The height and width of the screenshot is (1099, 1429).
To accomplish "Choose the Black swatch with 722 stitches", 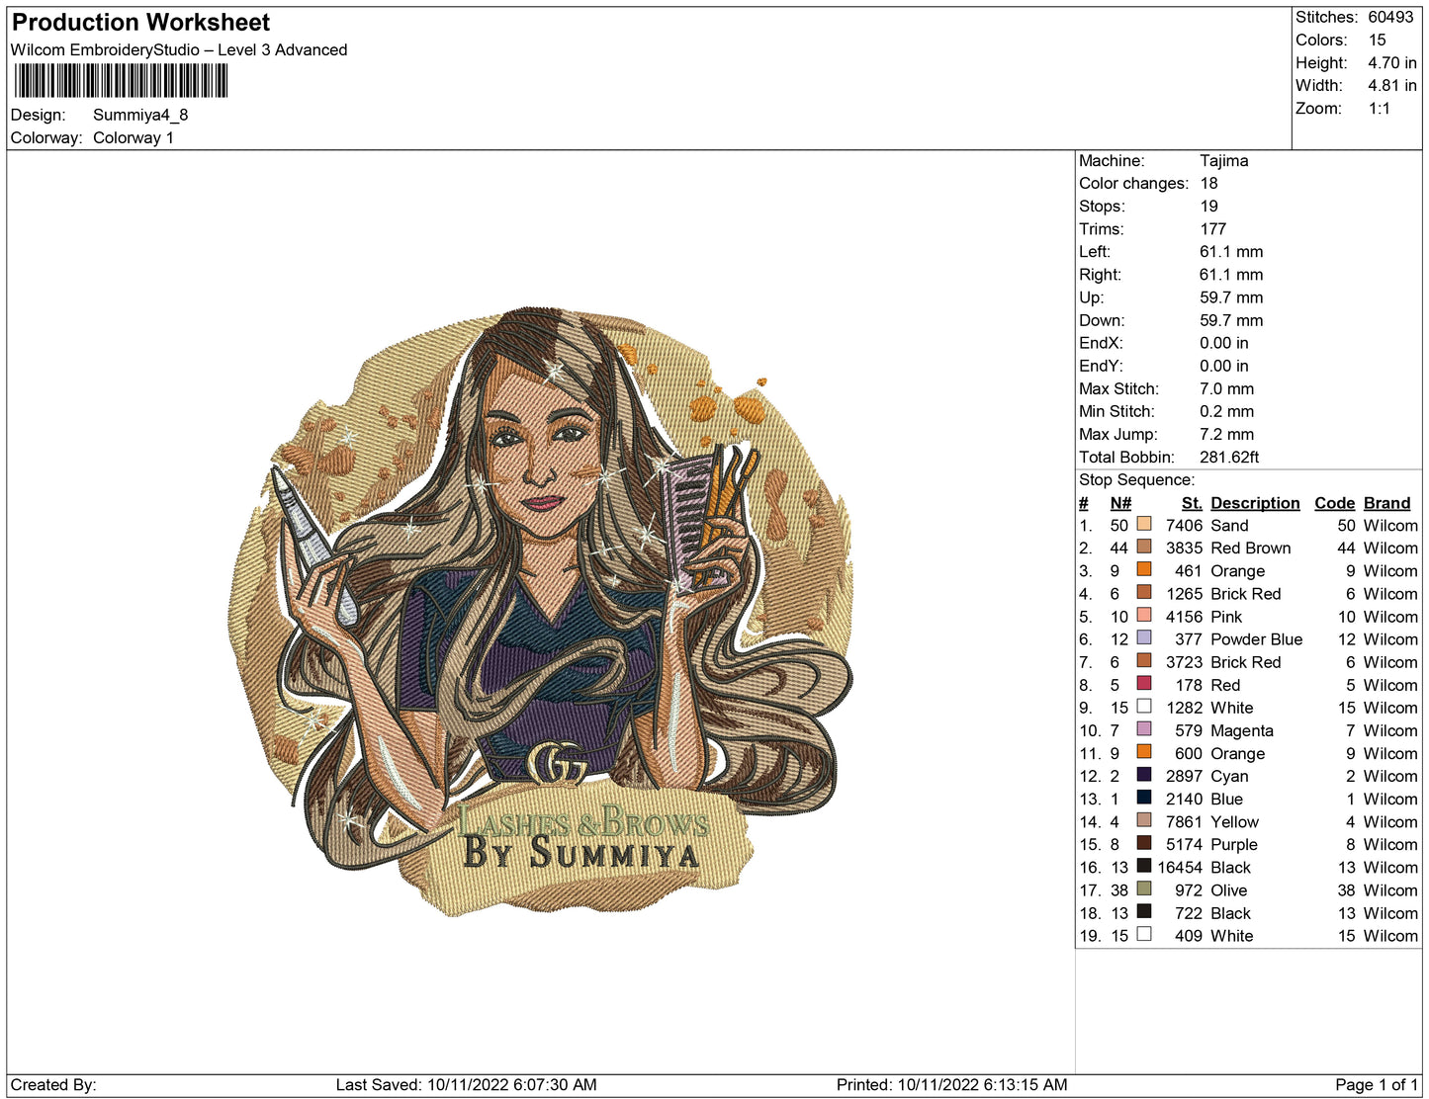I will (x=1144, y=911).
